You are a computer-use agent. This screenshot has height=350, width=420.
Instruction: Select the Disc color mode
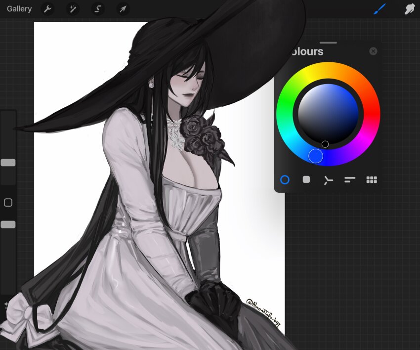coord(285,180)
